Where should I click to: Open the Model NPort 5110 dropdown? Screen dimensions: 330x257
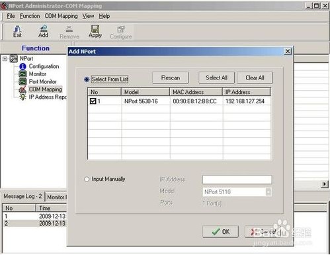(268, 192)
